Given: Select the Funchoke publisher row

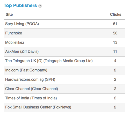Looking at the screenshot, I should pos(64,33).
